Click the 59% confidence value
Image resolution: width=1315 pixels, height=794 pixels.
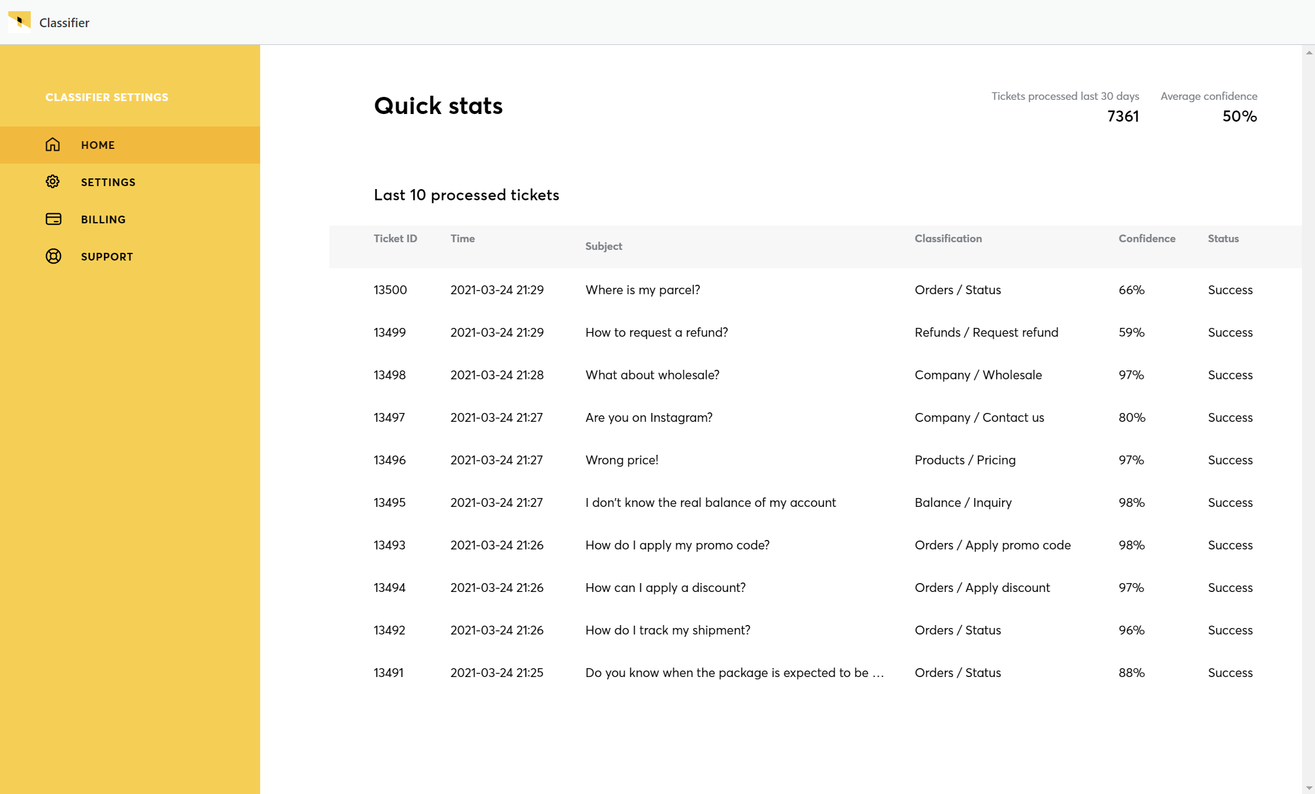pyautogui.click(x=1132, y=333)
